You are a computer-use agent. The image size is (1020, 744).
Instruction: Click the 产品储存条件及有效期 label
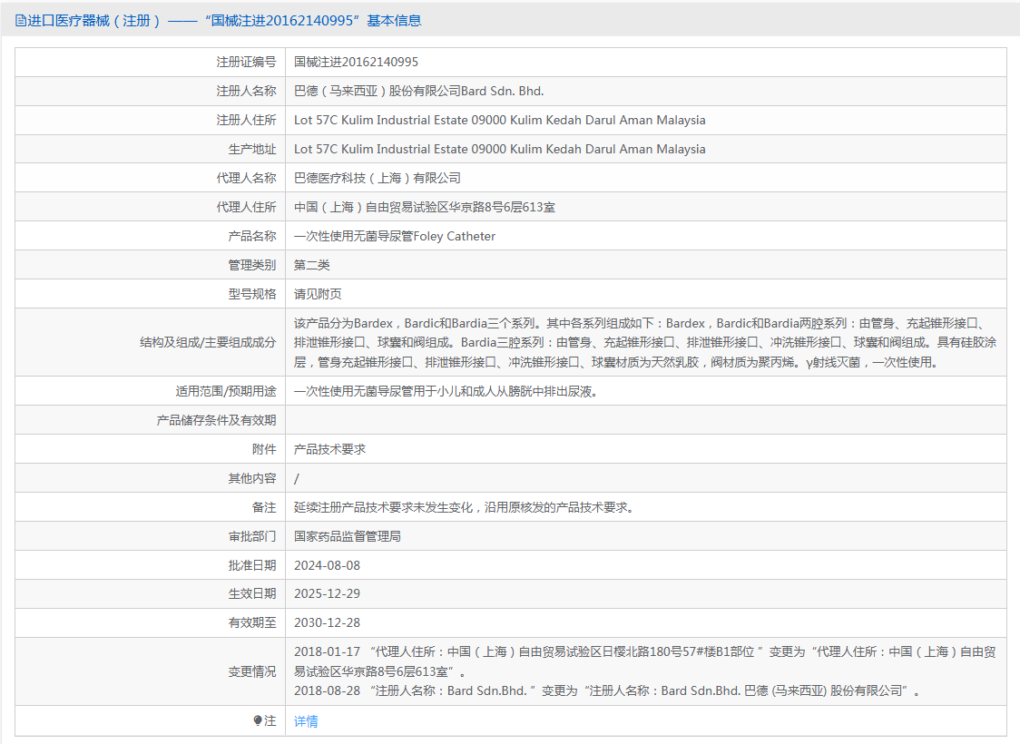coord(216,420)
